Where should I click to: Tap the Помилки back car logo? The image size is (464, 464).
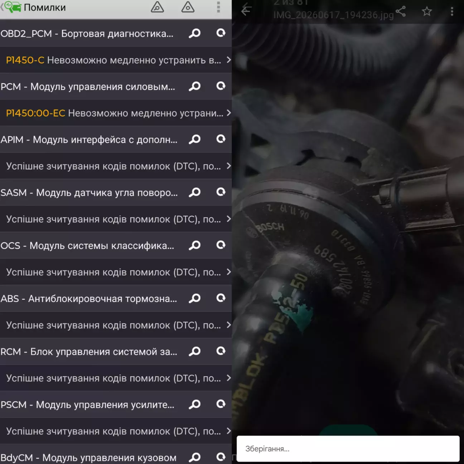(11, 7)
